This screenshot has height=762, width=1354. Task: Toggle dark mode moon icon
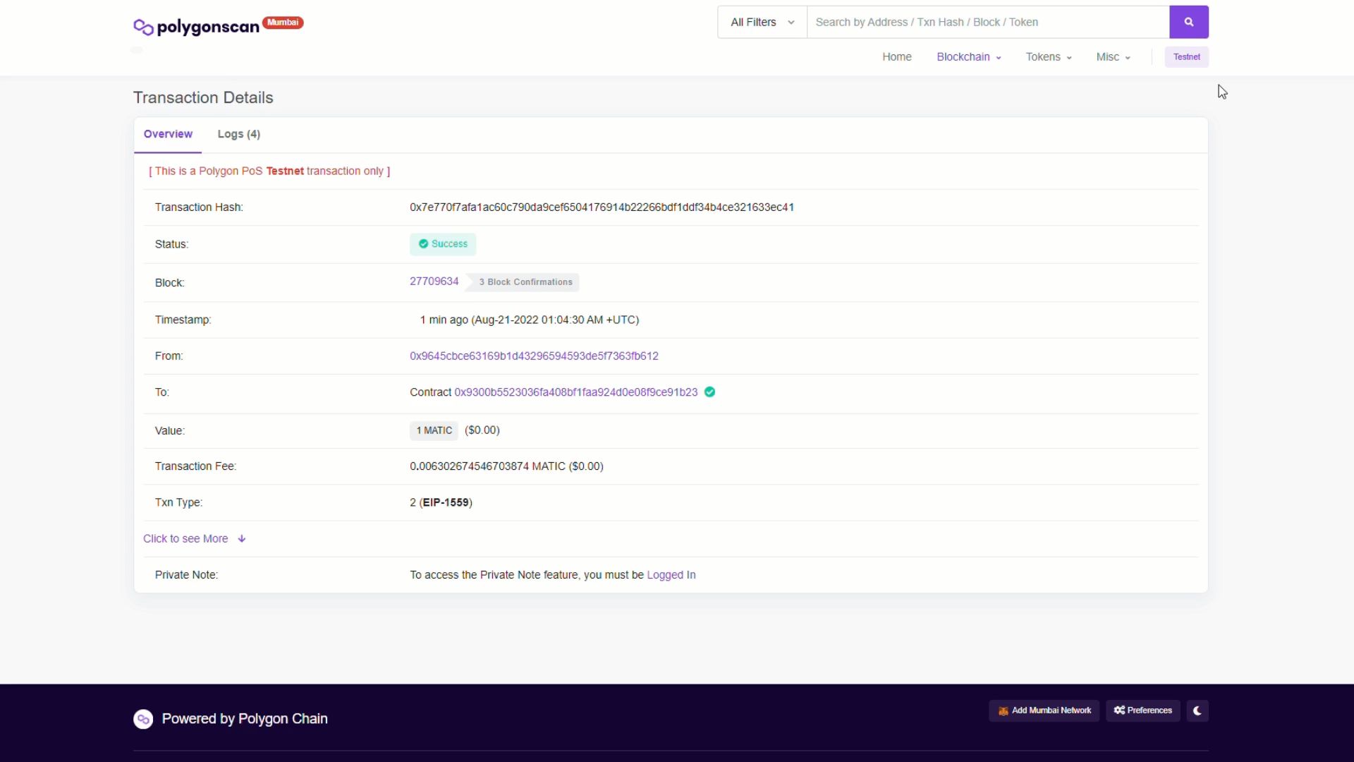coord(1197,710)
